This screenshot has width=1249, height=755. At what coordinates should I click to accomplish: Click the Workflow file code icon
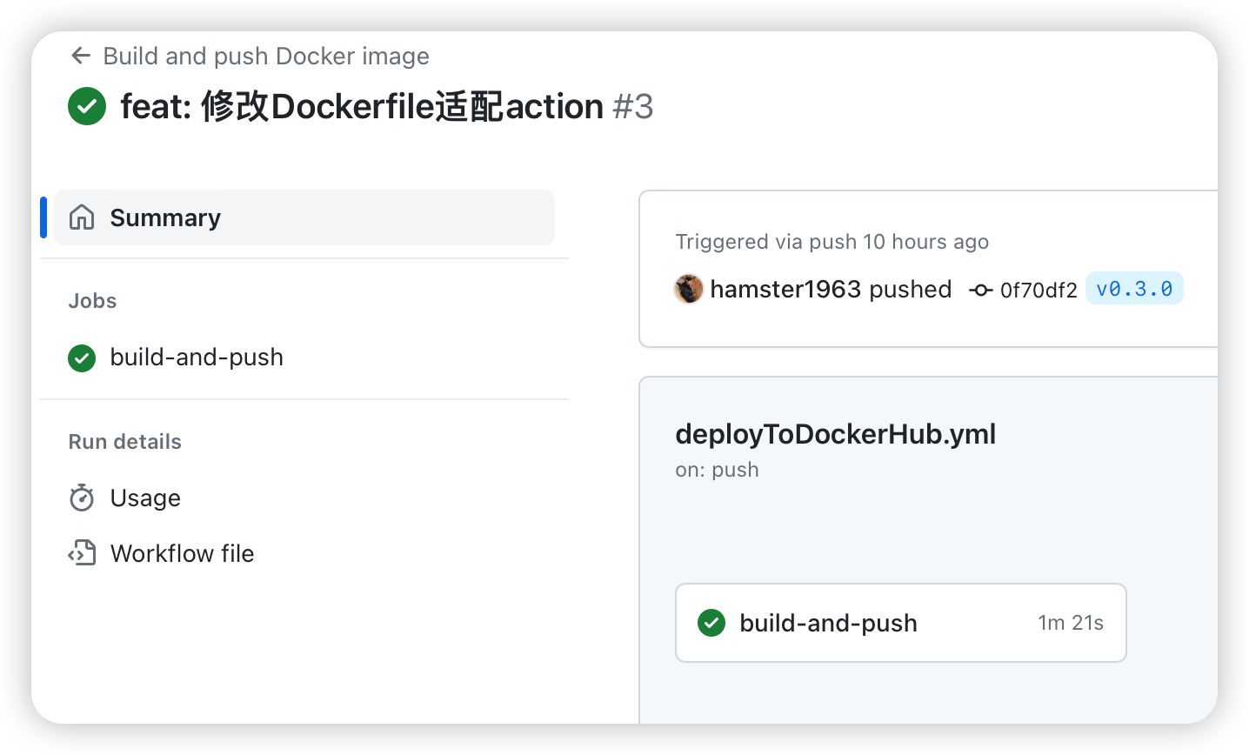[x=82, y=553]
